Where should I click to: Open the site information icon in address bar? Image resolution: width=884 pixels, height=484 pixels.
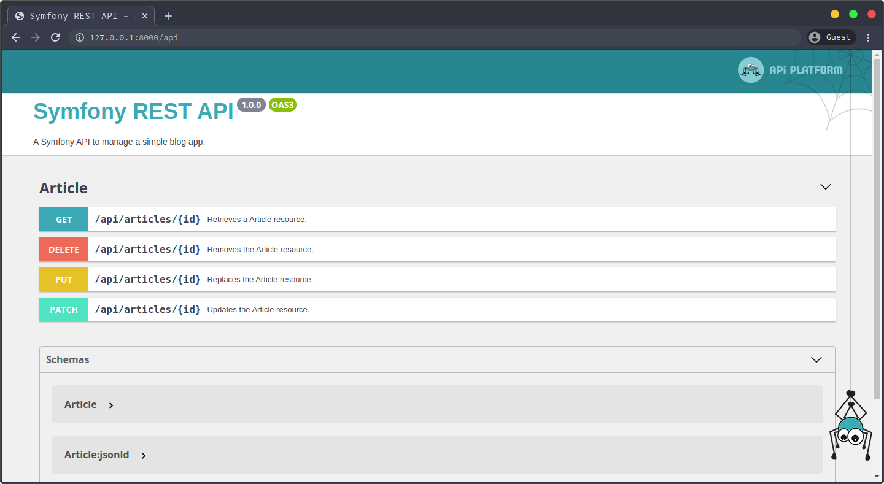(x=79, y=37)
